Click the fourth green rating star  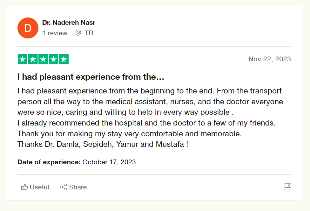[53, 59]
